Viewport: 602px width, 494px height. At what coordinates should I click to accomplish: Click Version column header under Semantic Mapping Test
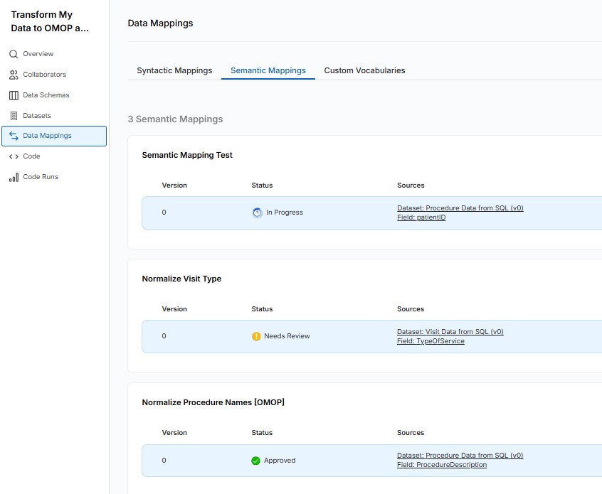point(174,186)
